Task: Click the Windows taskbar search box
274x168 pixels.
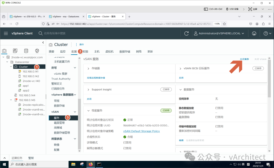Action: tap(39, 164)
